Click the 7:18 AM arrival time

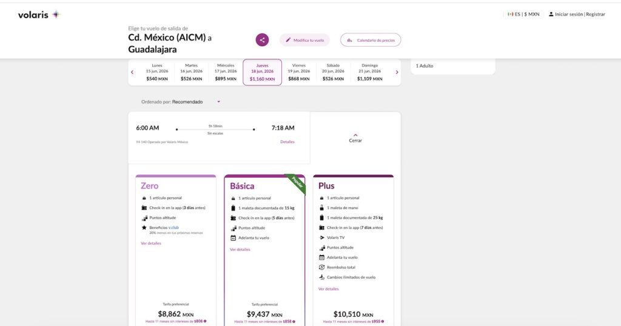(283, 128)
